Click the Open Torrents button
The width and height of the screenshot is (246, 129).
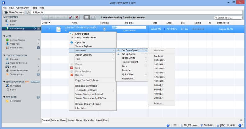click(14, 12)
